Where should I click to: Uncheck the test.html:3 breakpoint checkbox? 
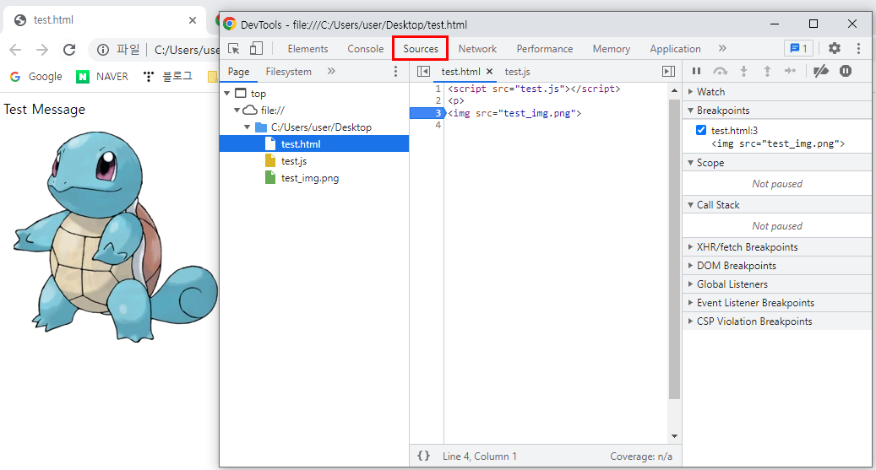700,130
